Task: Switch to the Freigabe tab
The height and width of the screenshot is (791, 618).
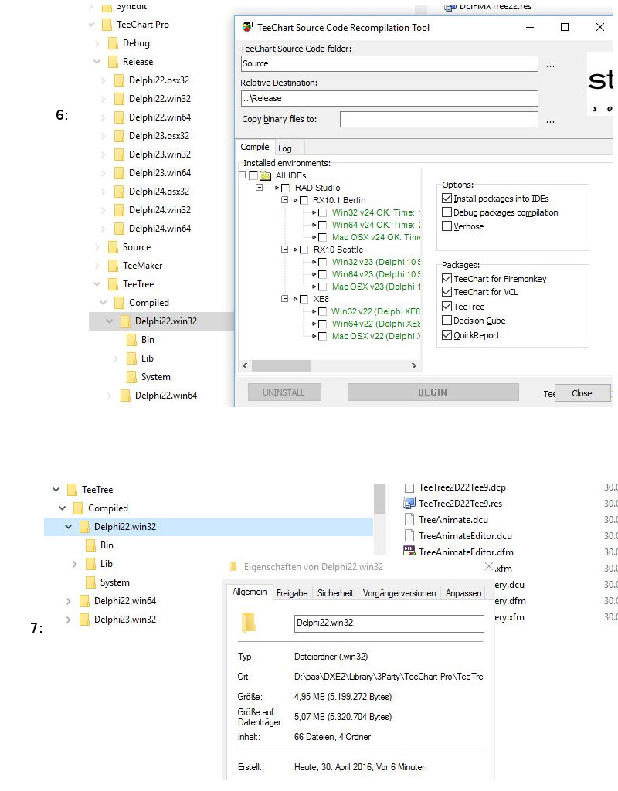Action: click(292, 593)
